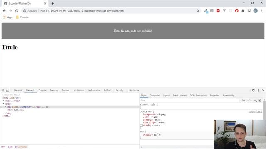View site information icon before Arquivo
Screen dimensions: 266x149
[x=25, y=11]
